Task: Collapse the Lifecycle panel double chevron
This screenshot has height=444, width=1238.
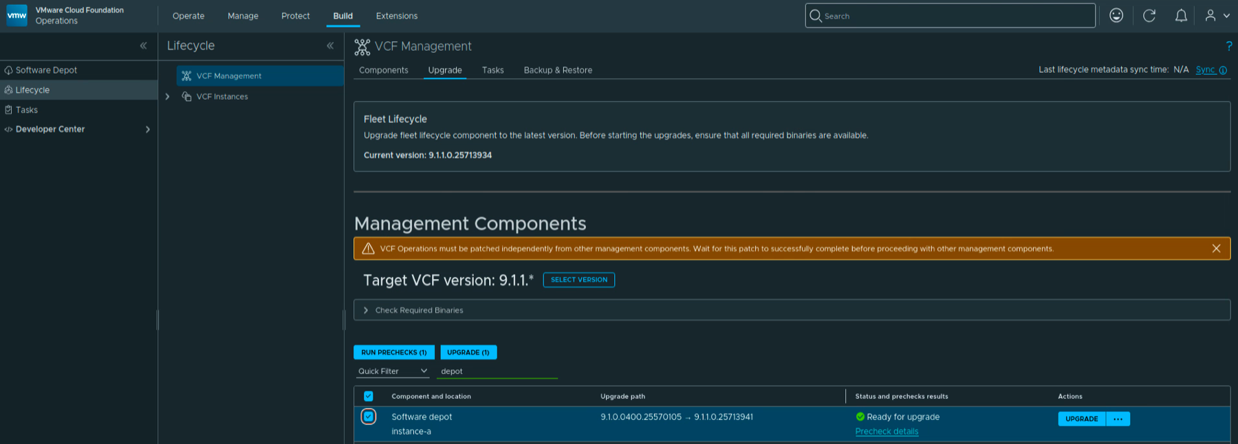Action: point(330,45)
